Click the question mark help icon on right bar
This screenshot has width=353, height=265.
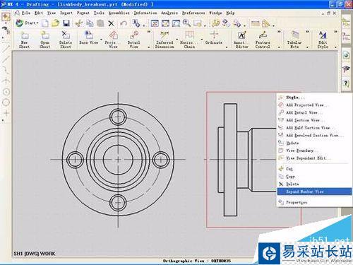pos(346,83)
